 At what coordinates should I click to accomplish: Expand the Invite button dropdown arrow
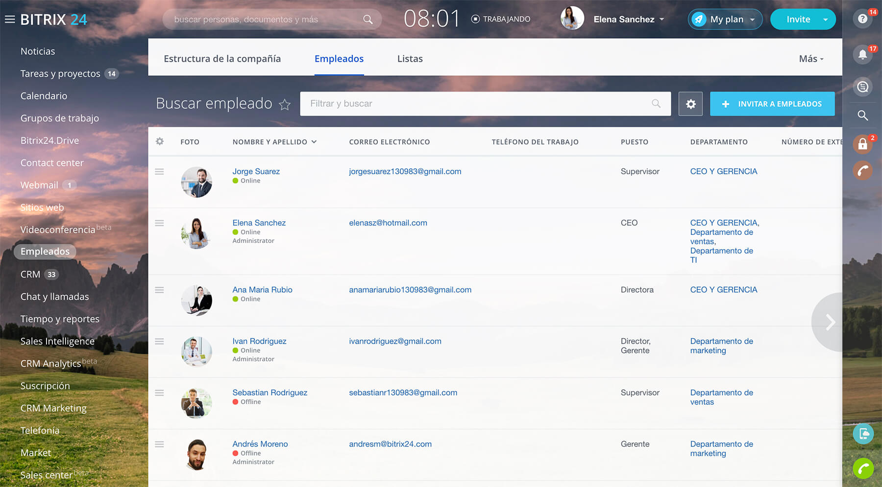pos(826,20)
